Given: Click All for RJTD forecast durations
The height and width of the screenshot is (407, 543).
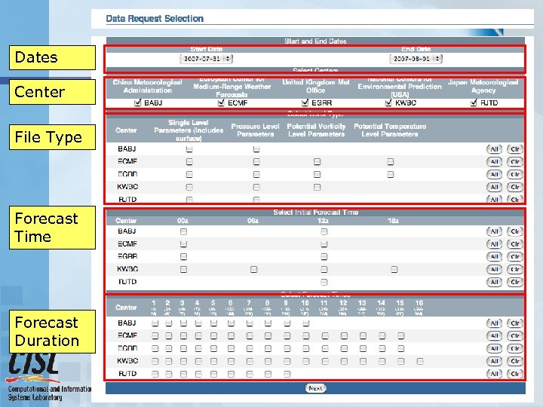Looking at the screenshot, I should (x=494, y=374).
